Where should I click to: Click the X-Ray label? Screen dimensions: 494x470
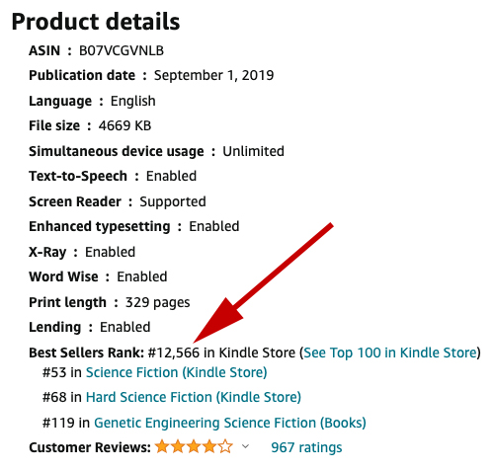[47, 252]
